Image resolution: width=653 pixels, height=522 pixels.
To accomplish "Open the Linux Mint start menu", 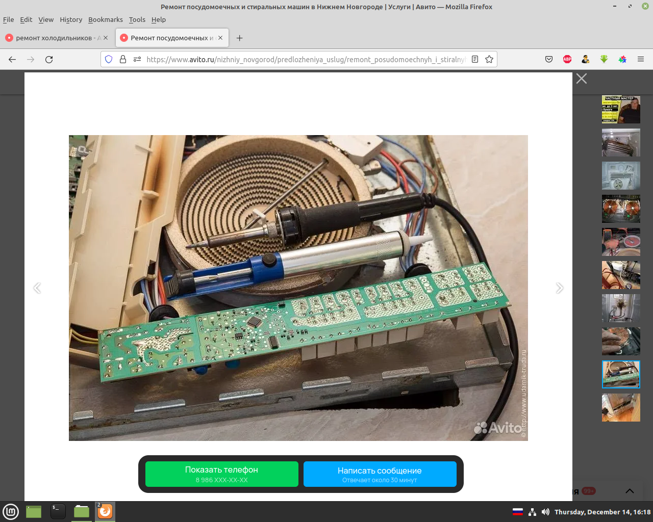I will [x=11, y=511].
